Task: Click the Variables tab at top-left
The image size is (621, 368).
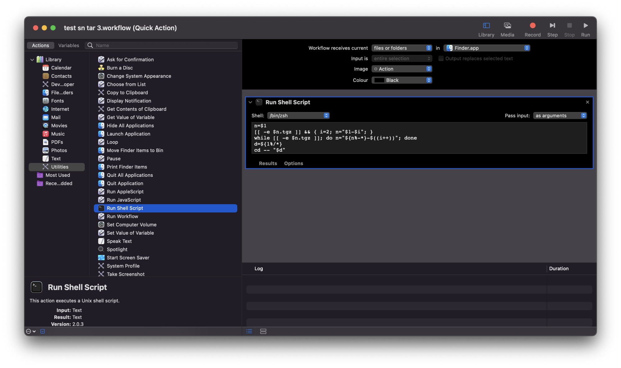Action: [69, 45]
